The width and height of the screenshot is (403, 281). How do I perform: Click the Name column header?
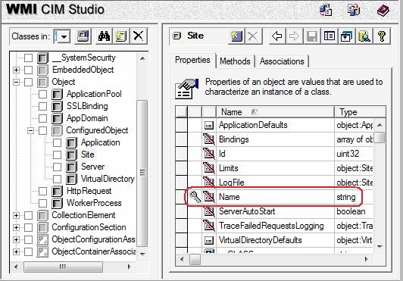coord(275,112)
